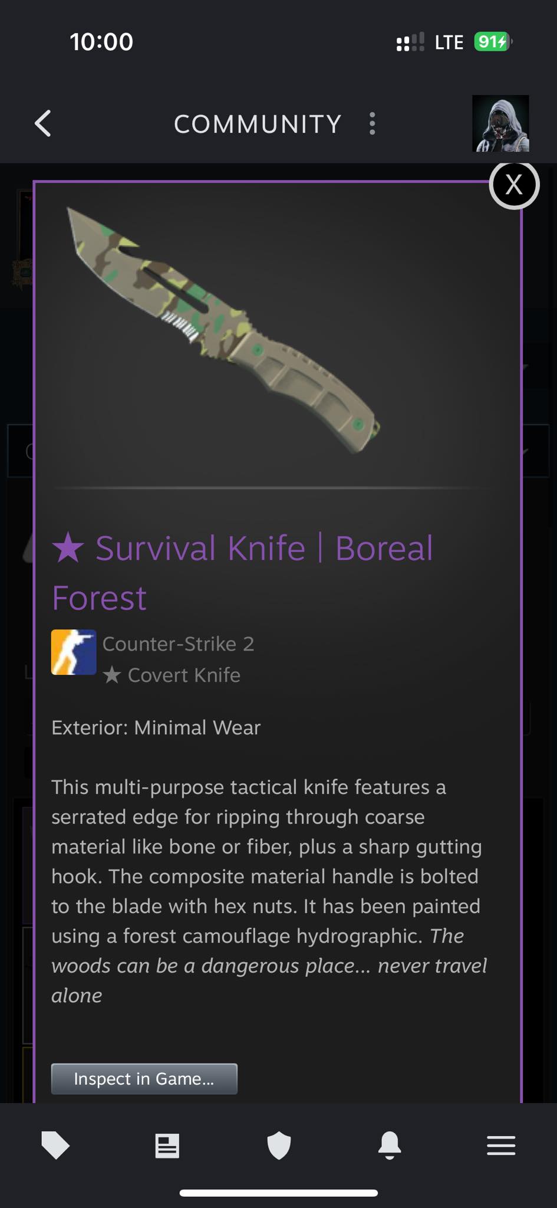Open the hamburger menu tab
The image size is (557, 1208).
tap(501, 1145)
